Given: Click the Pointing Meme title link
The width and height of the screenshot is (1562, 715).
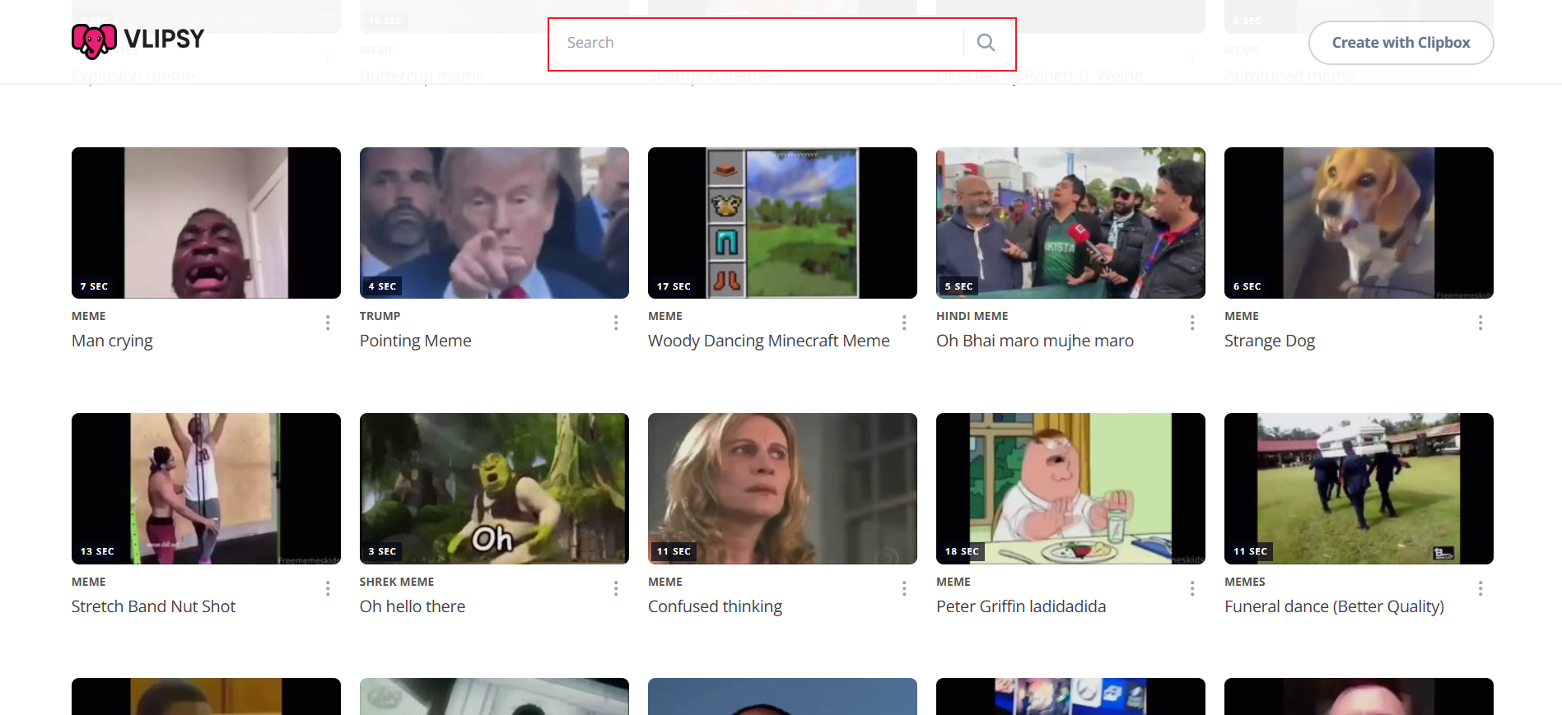Looking at the screenshot, I should pyautogui.click(x=416, y=341).
